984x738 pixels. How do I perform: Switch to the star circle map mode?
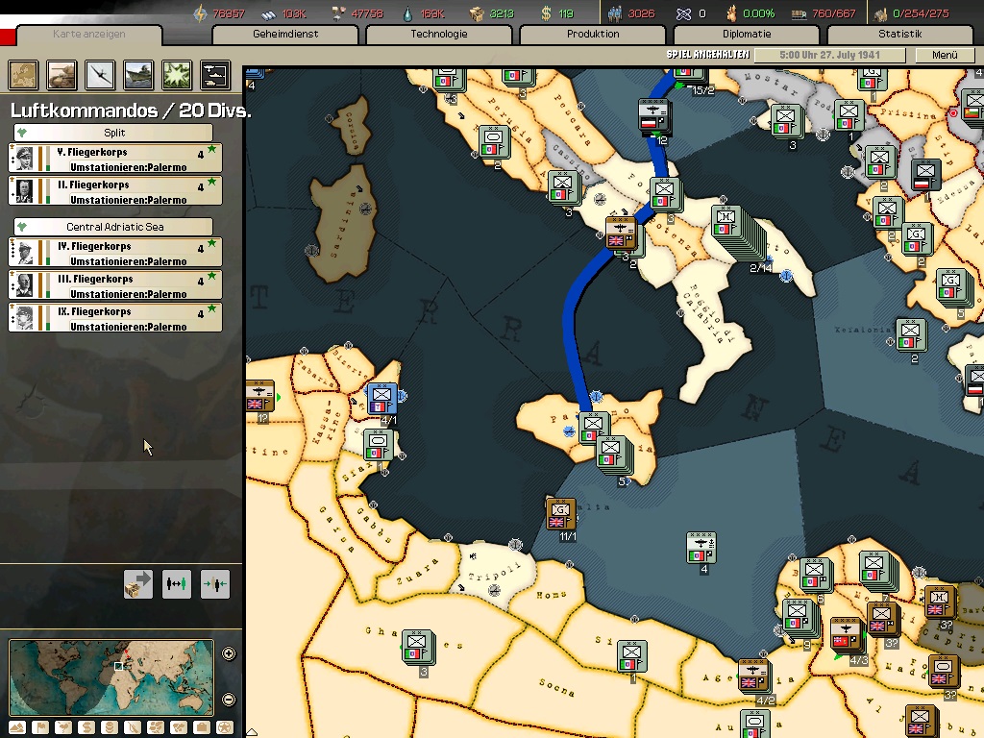tap(225, 728)
